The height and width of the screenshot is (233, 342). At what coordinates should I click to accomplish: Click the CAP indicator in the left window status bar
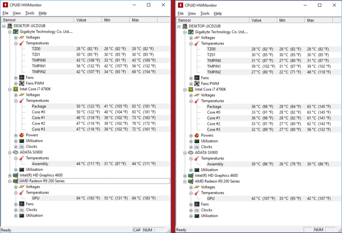tap(137, 230)
